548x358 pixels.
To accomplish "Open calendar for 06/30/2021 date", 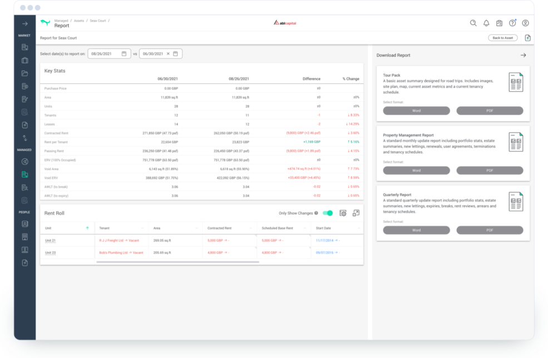I will pyautogui.click(x=175, y=54).
